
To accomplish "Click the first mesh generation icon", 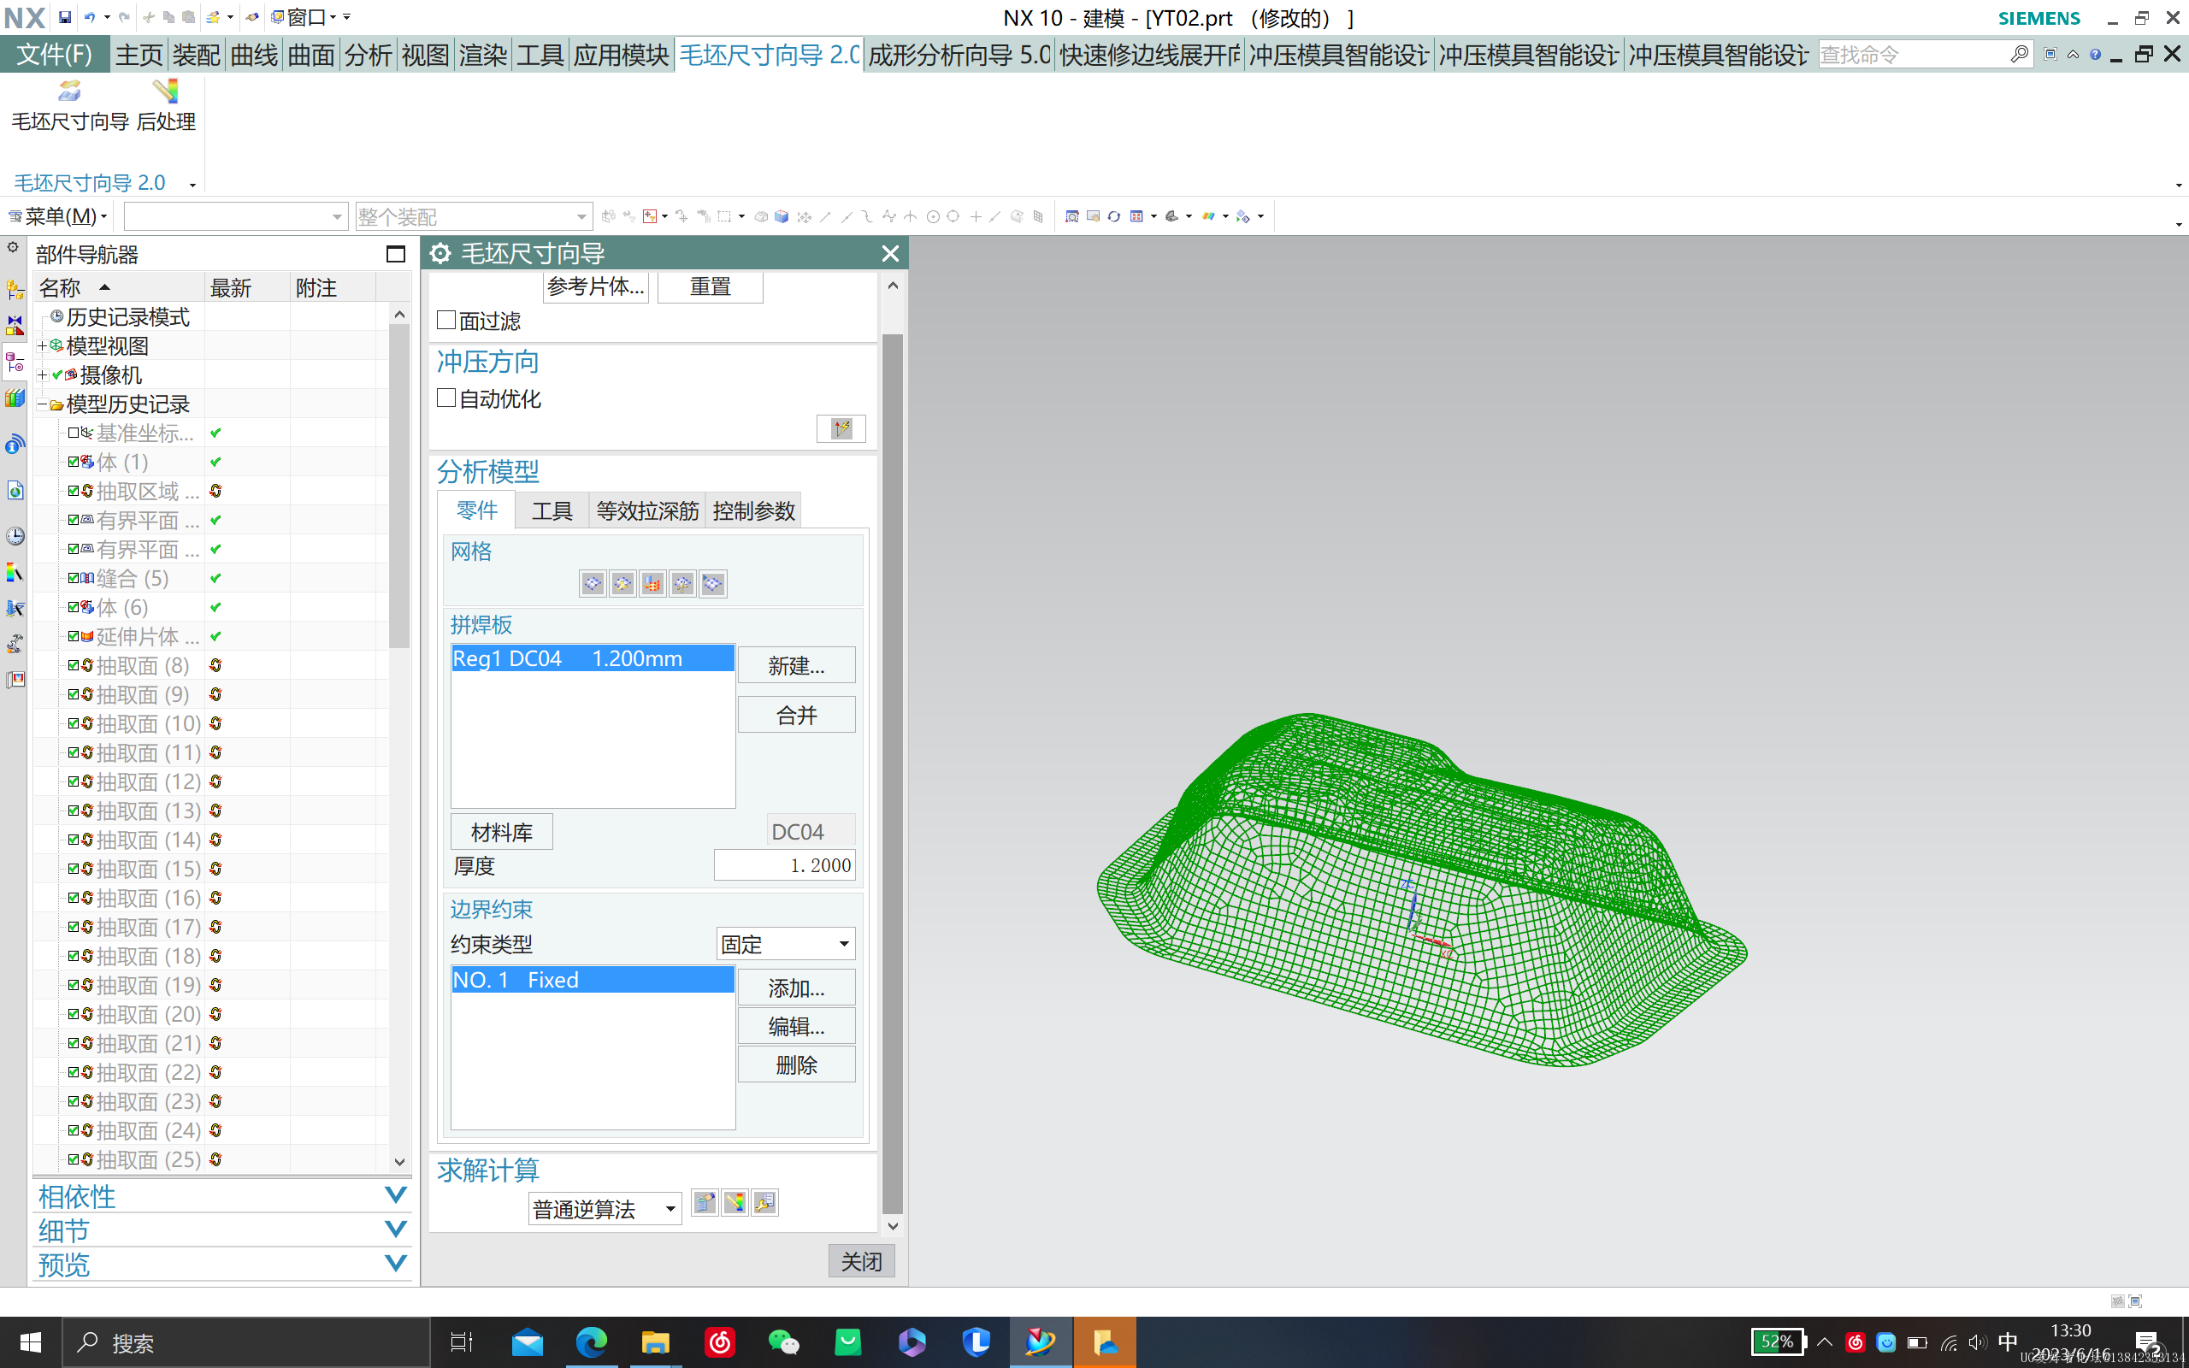I will point(593,584).
